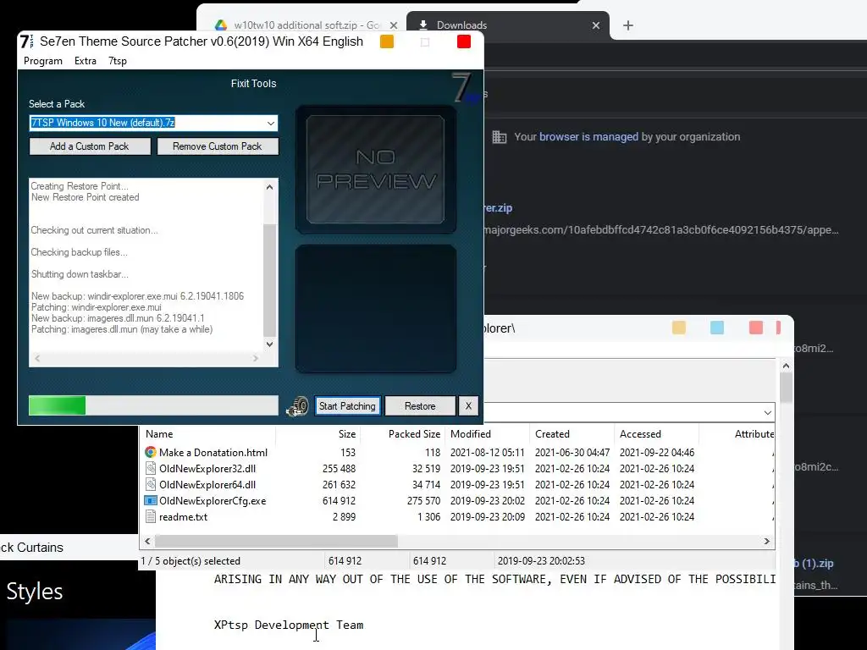867x650 pixels.
Task: Click the Restore button in 7tsp
Action: coord(420,406)
